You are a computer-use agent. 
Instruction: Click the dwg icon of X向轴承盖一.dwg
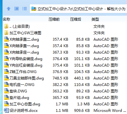pyautogui.click(x=6, y=46)
